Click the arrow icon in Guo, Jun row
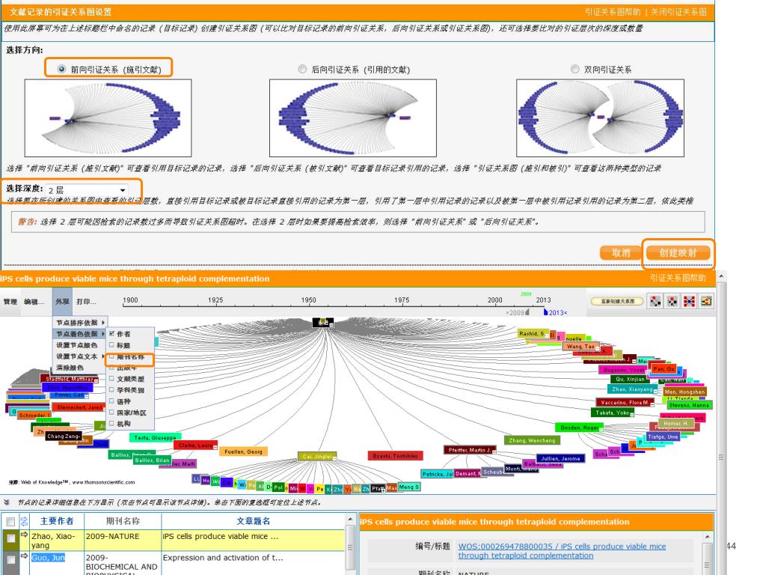766x575 pixels. (25, 556)
